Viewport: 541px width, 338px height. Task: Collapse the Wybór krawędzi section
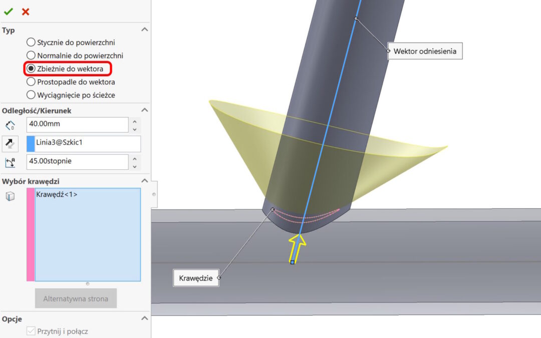(145, 181)
